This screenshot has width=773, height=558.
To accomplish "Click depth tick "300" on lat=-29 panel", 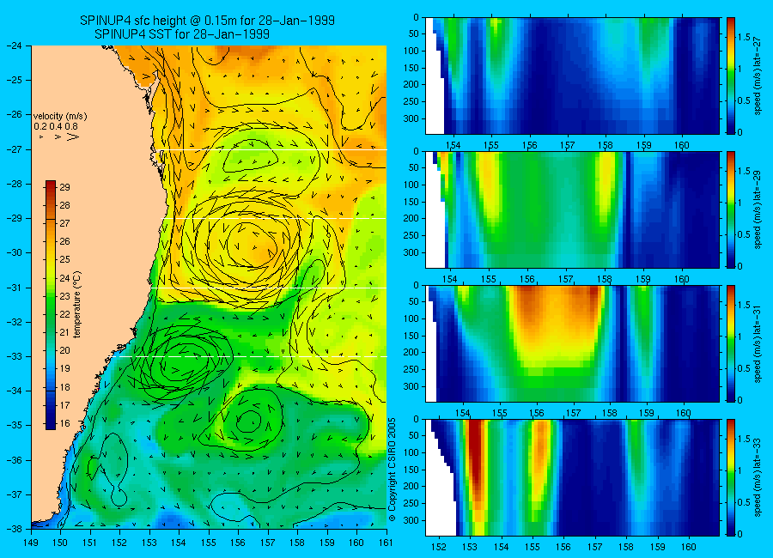I will click(411, 253).
